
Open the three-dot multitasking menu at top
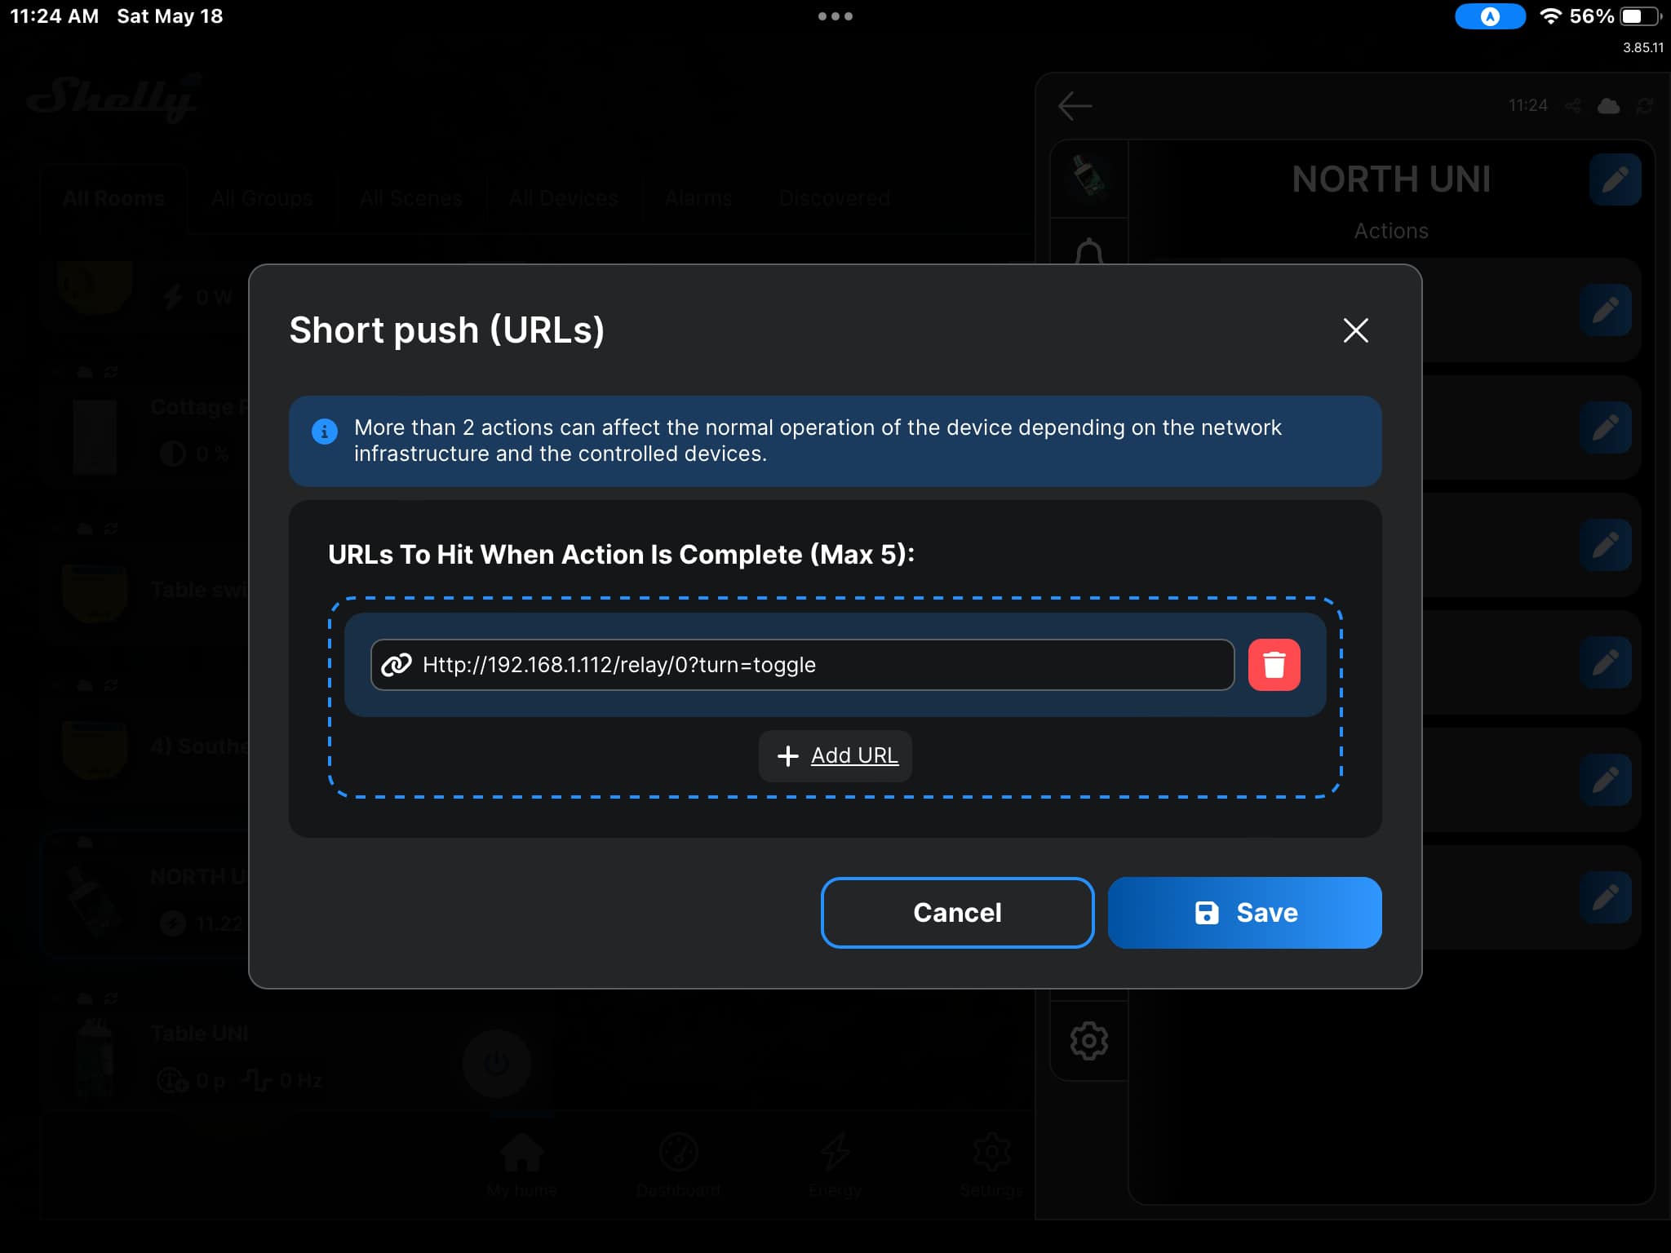pos(835,16)
